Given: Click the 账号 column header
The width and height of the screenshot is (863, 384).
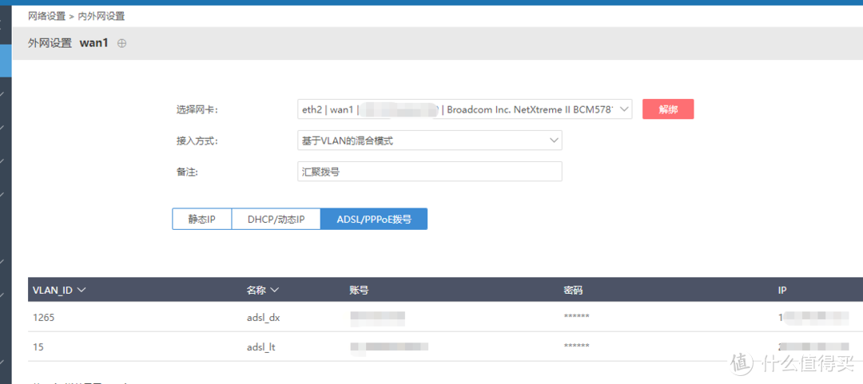Looking at the screenshot, I should (x=359, y=290).
